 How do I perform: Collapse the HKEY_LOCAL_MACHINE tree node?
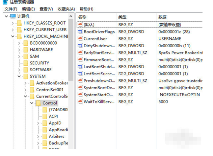point(13,36)
